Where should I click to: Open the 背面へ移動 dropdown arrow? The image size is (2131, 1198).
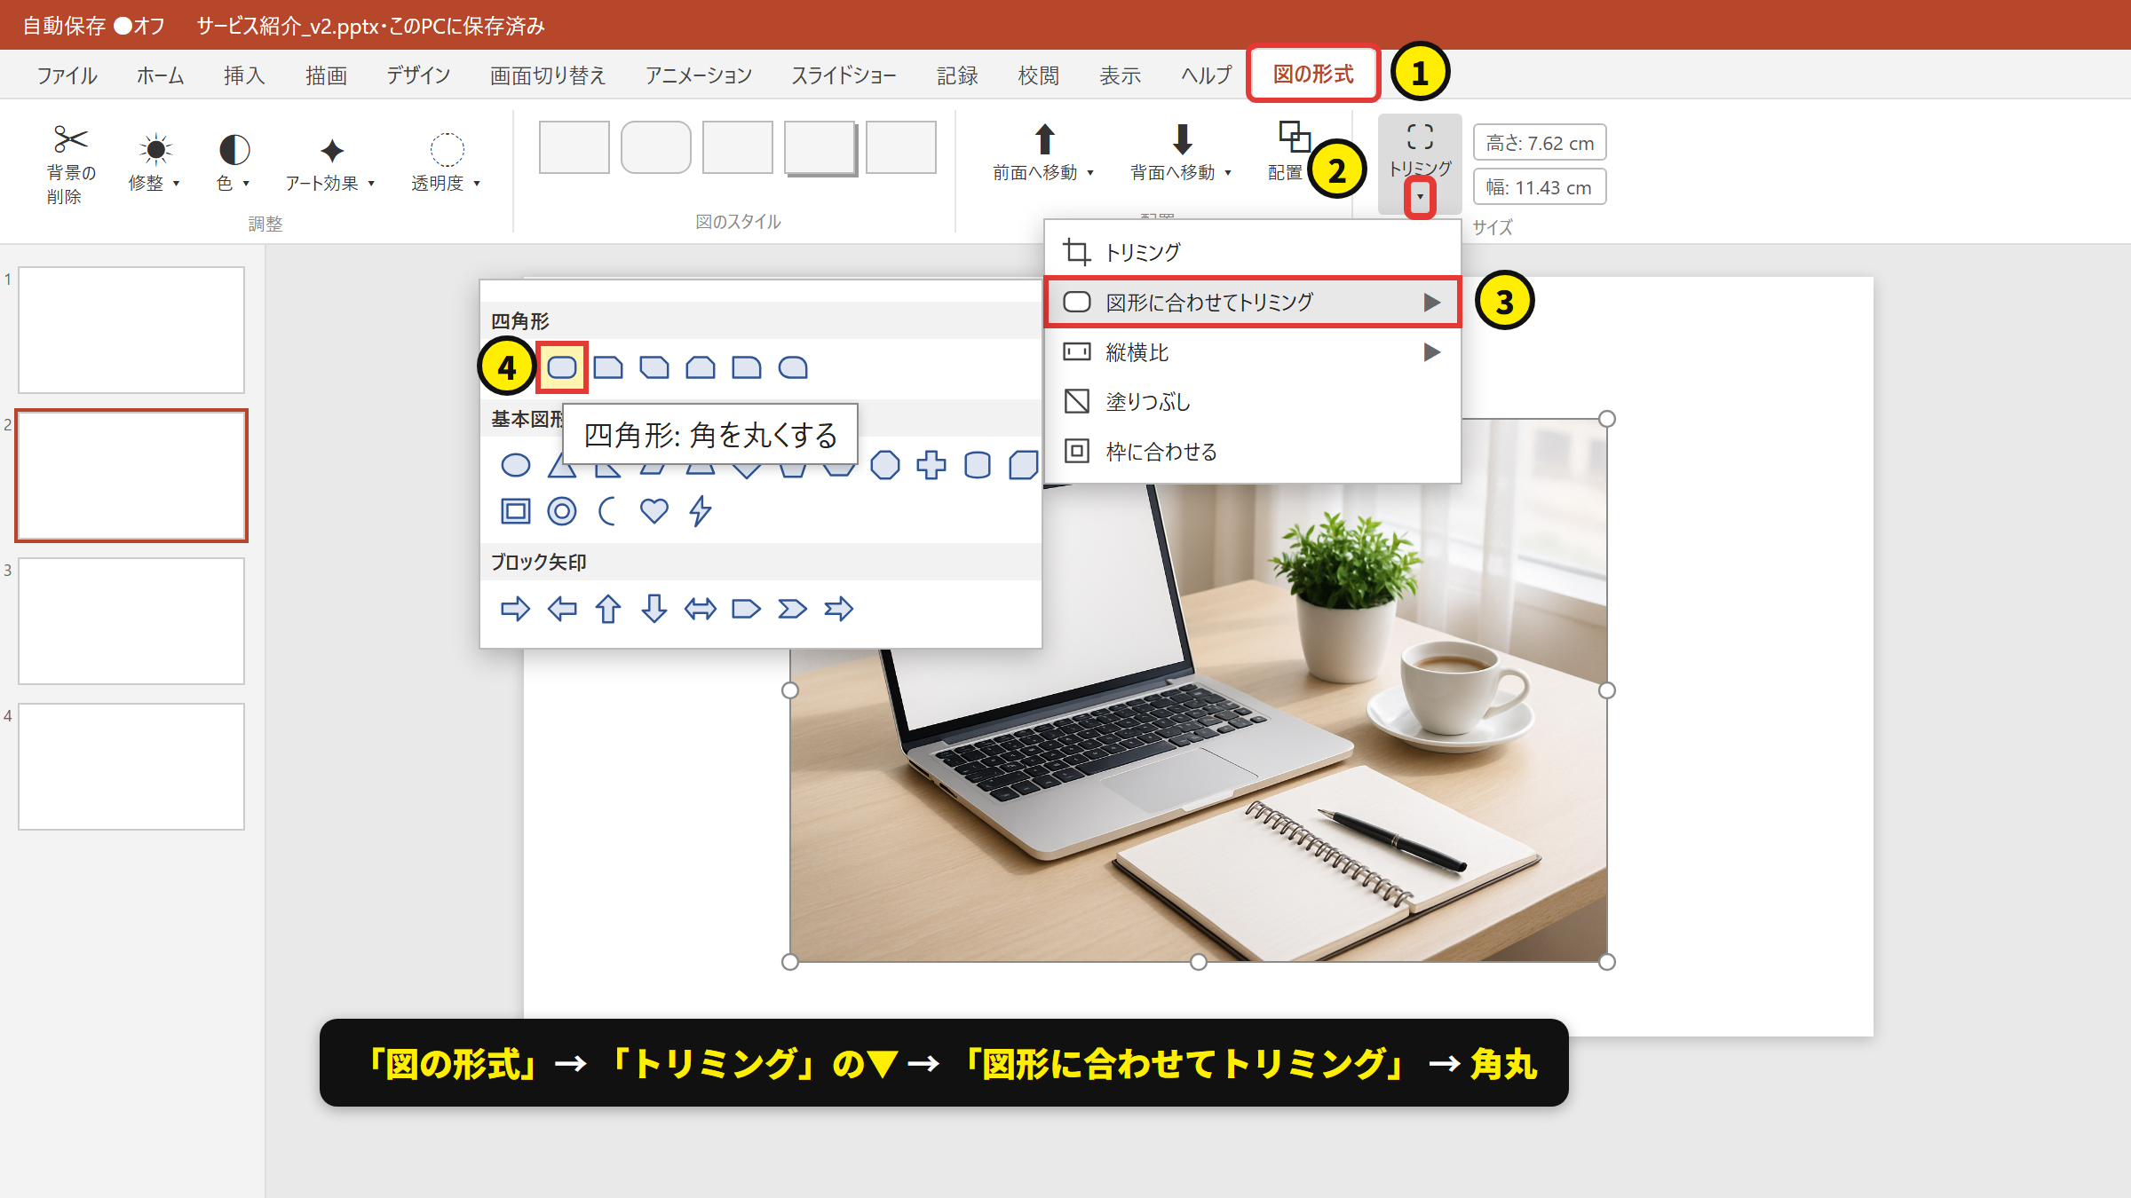[1228, 173]
